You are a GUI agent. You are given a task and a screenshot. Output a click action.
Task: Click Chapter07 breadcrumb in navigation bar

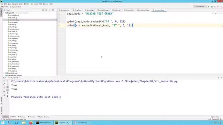tap(5, 7)
